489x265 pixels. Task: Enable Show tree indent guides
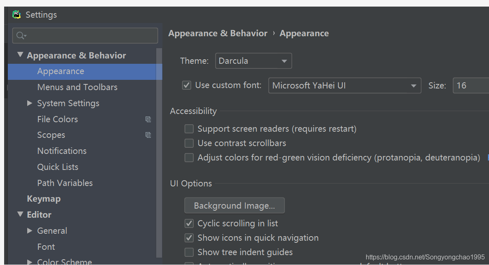189,252
